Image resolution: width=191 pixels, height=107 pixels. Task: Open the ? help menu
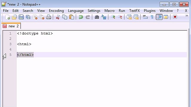(178, 11)
